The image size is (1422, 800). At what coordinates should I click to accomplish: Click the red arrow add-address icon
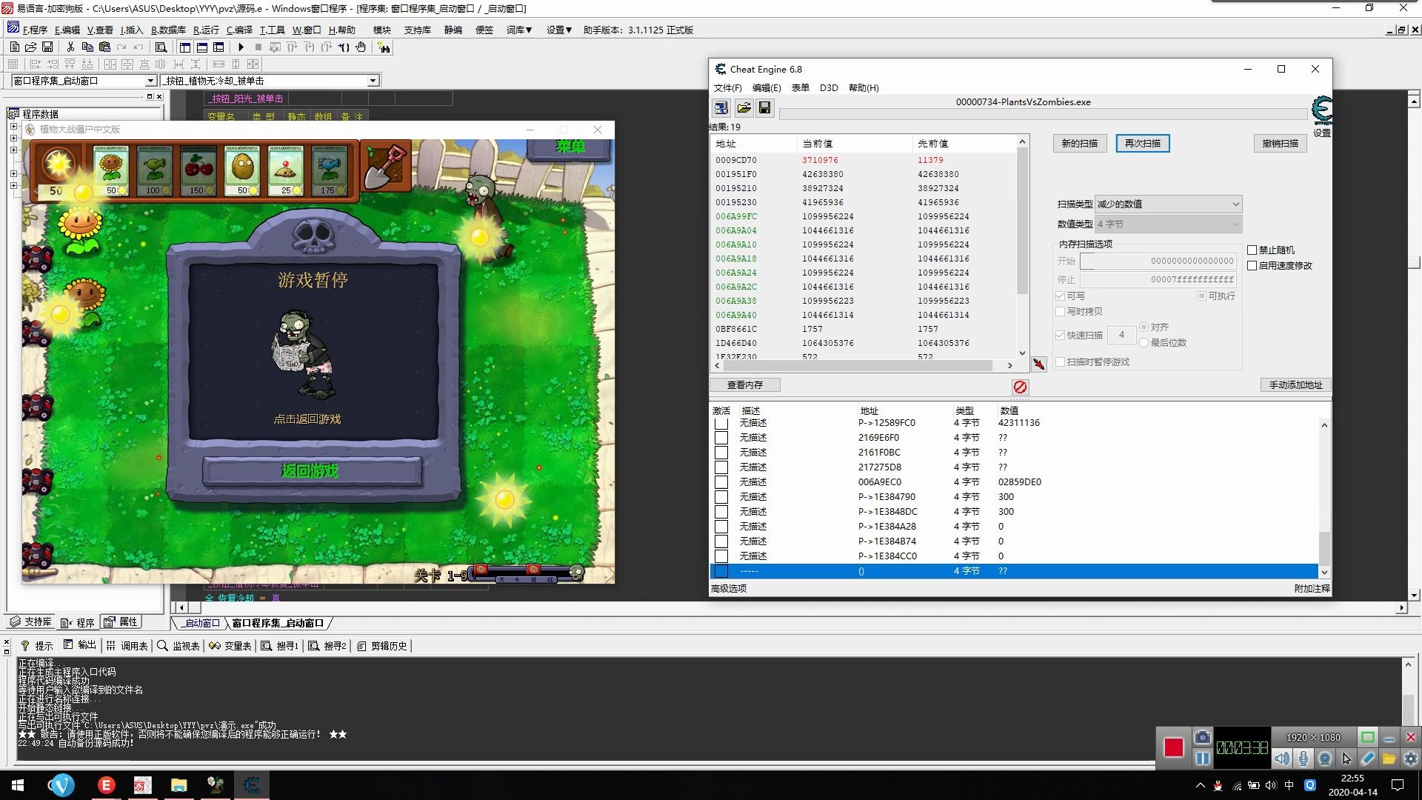[x=1039, y=364]
